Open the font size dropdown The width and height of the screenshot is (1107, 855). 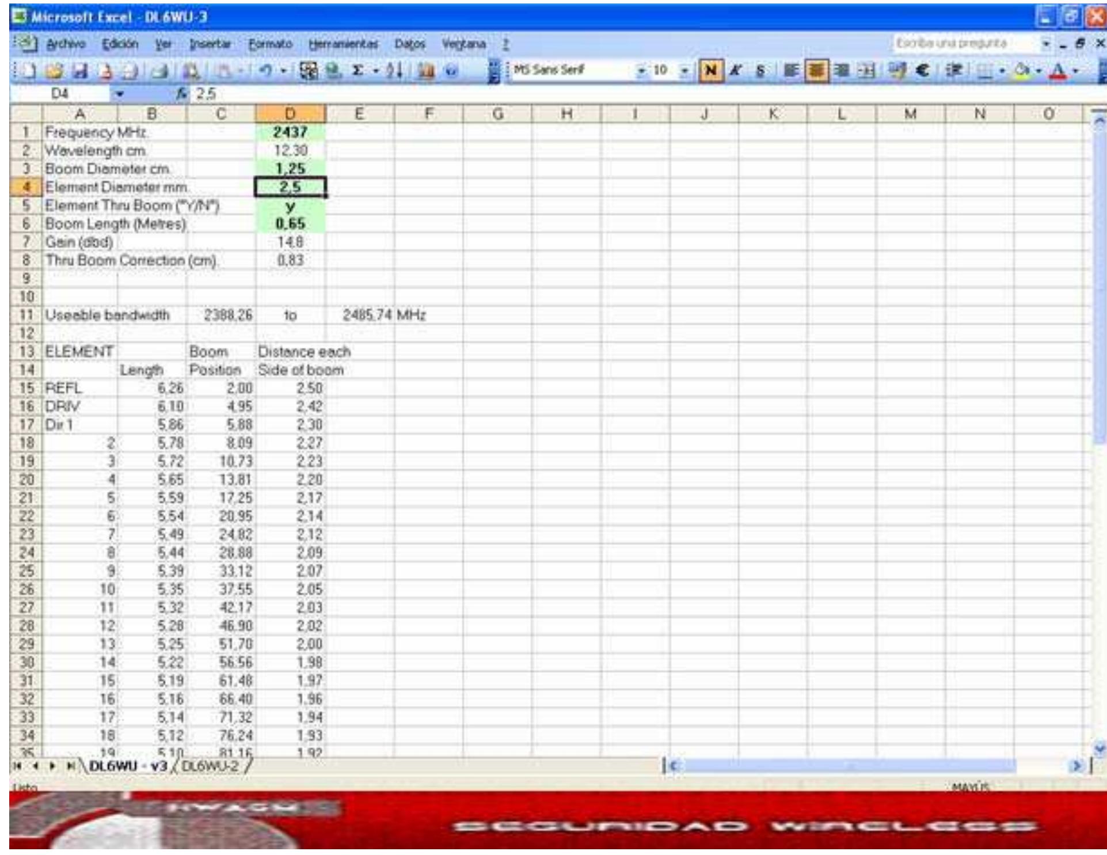coord(684,70)
